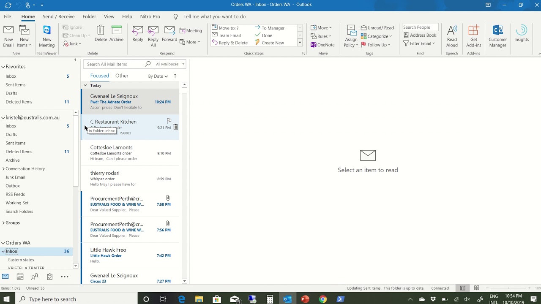Open Follow Up flag menu

(375, 45)
